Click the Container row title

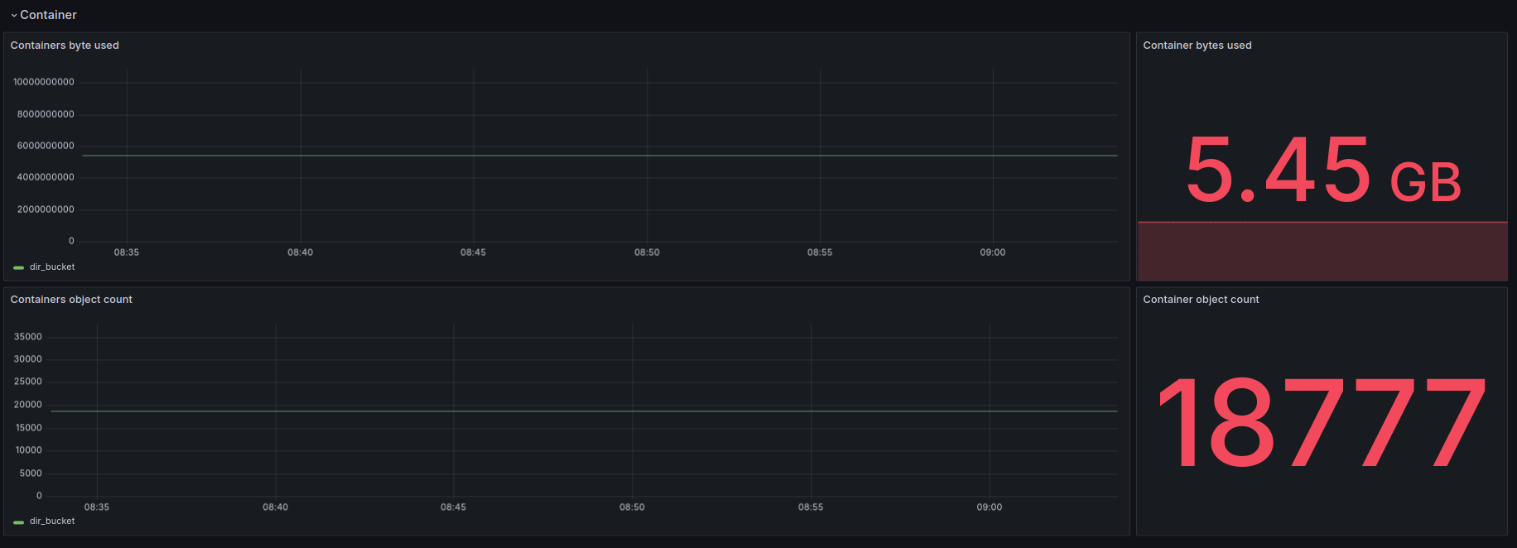[x=48, y=15]
